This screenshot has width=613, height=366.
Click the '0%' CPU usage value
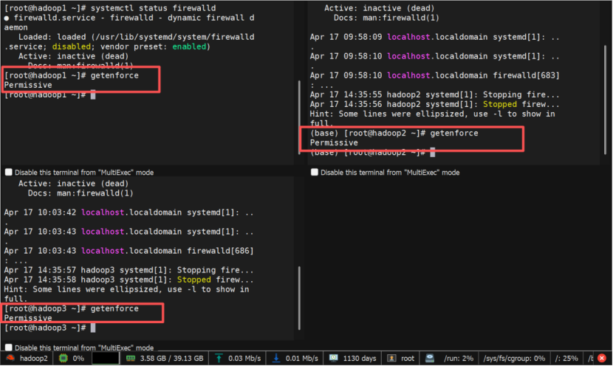pos(78,358)
